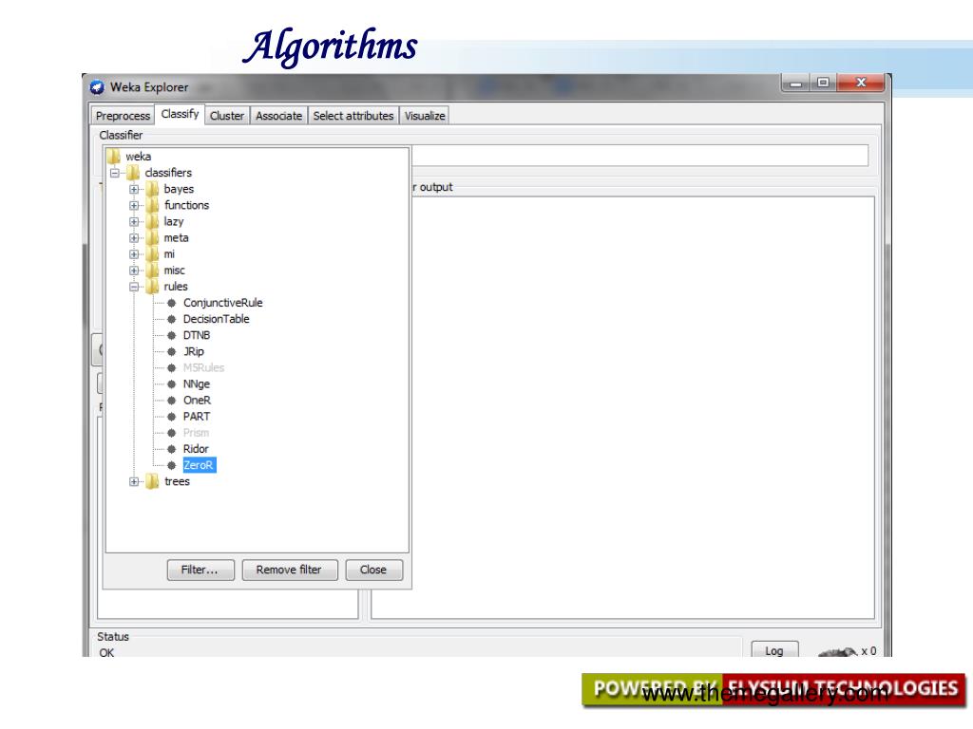Image resolution: width=973 pixels, height=729 pixels.
Task: Click the rules folder icon
Action: [153, 287]
